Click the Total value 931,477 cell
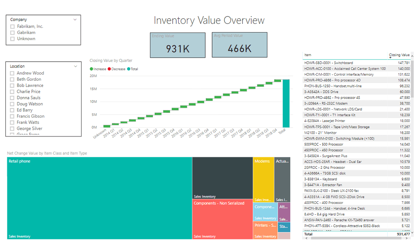This screenshot has width=417, height=251. pos(403,234)
